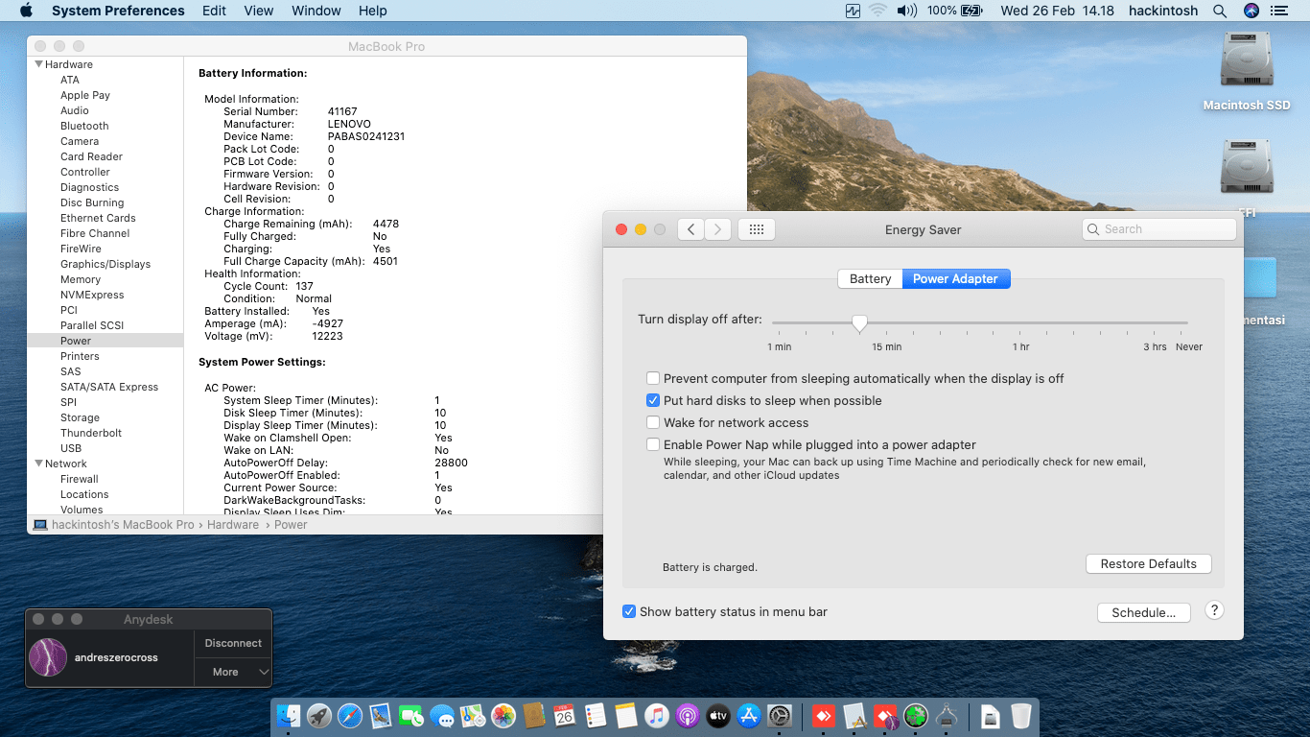
Task: Open Messages from the Dock
Action: pos(442,716)
